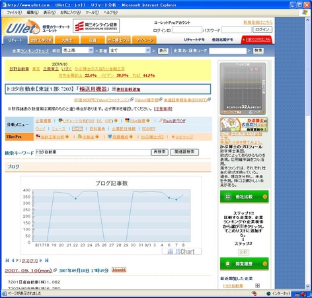Image resolution: width=312 pixels, height=298 pixels.
Task: Open help icon after Uチャート分析 C/F
Action: pos(116,121)
